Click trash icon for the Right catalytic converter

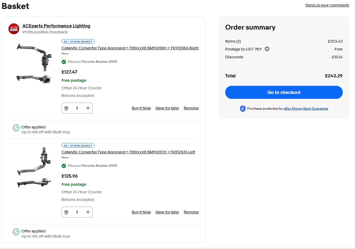[66, 108]
